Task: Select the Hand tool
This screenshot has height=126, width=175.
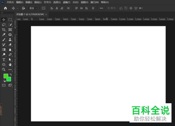Action: (10, 64)
